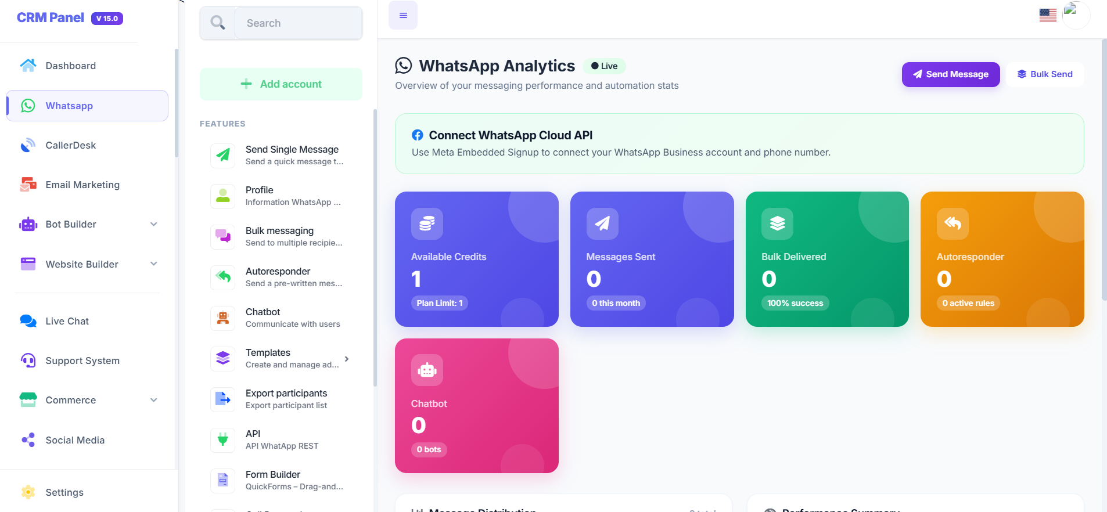Open Dashboard in the sidebar
This screenshot has height=512, width=1107.
[87, 66]
